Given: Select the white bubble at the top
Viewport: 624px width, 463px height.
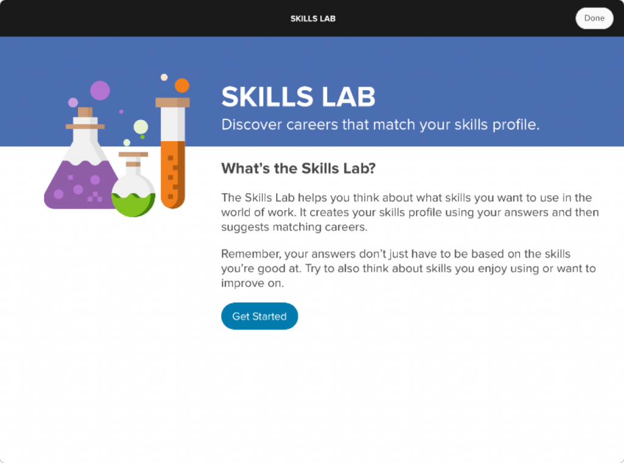Looking at the screenshot, I should pyautogui.click(x=164, y=77).
